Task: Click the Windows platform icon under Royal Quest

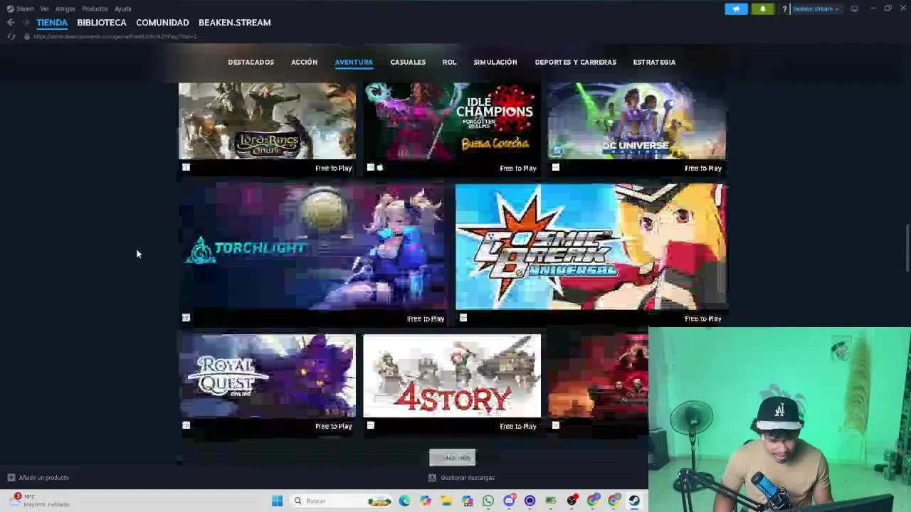Action: coord(186,425)
